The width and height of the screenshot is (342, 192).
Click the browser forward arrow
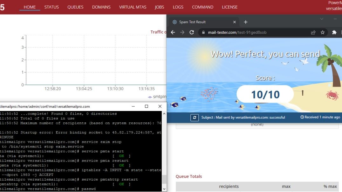[x=182, y=32]
